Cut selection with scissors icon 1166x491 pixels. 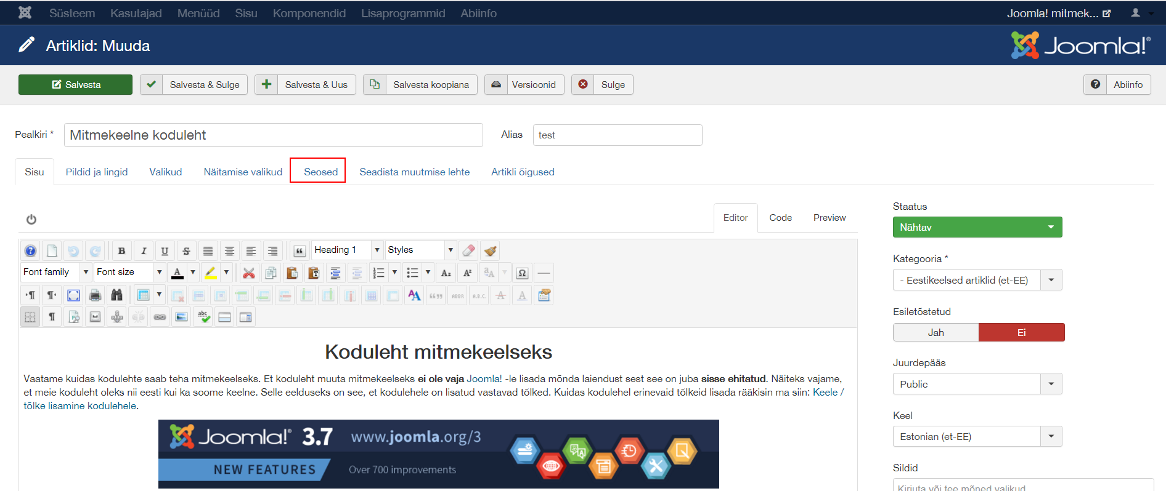pyautogui.click(x=249, y=273)
